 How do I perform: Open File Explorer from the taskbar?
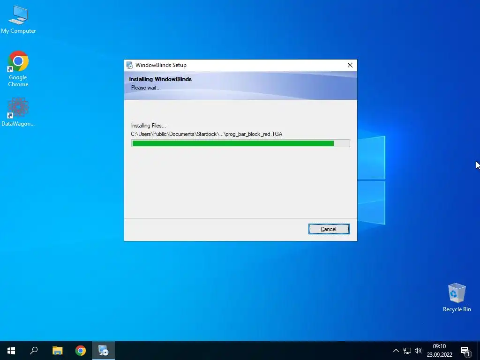point(57,351)
